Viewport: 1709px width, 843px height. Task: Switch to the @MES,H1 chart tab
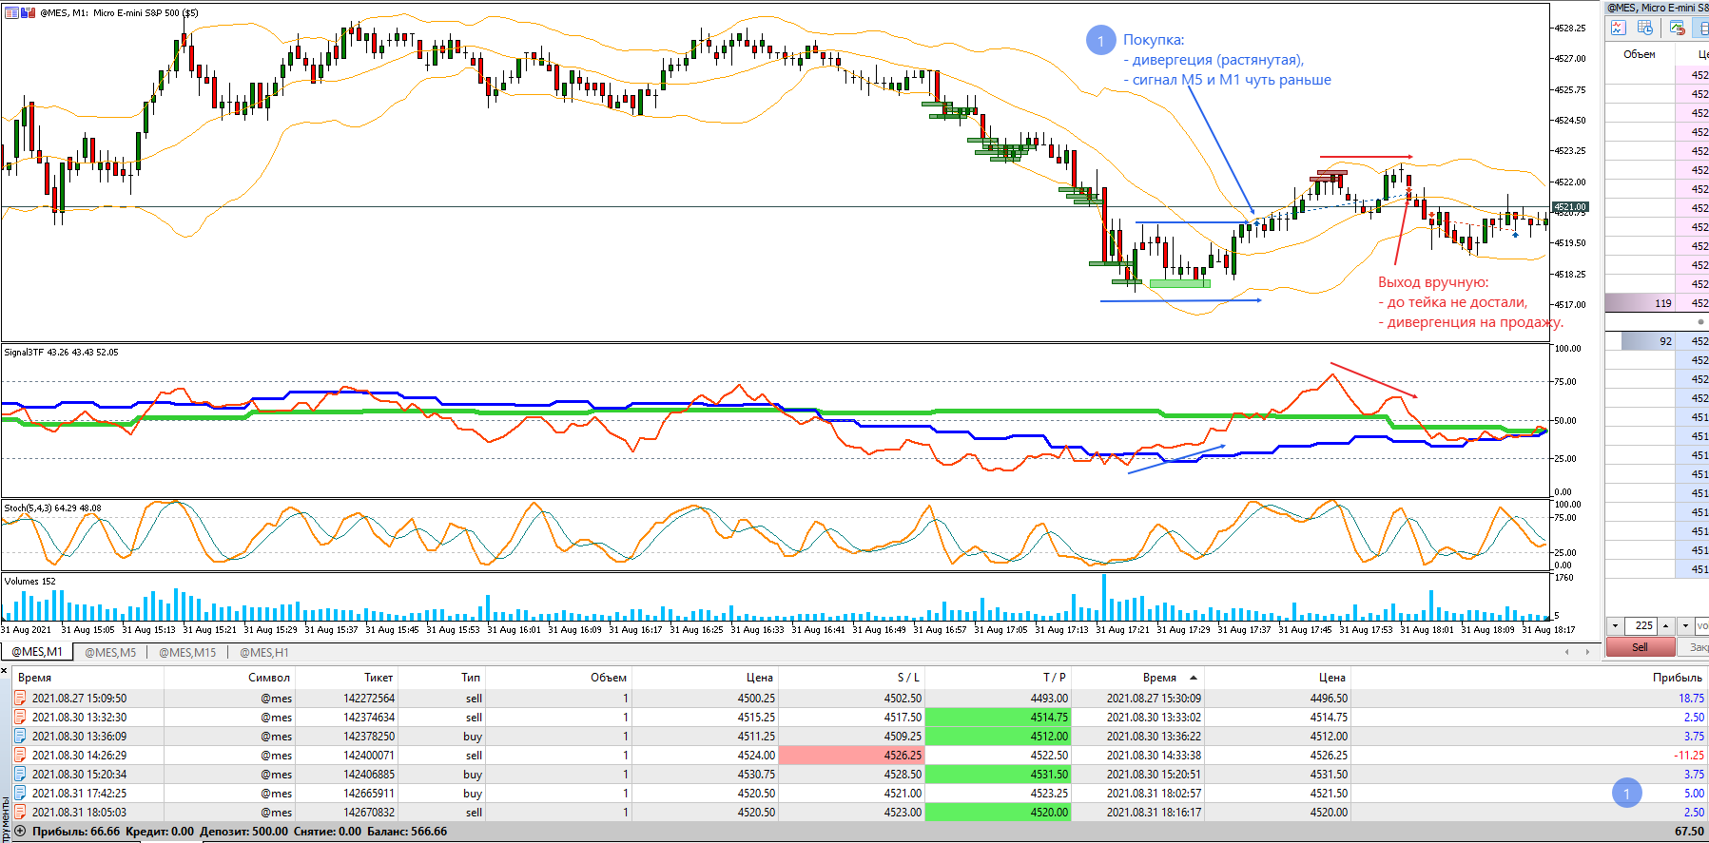[264, 653]
